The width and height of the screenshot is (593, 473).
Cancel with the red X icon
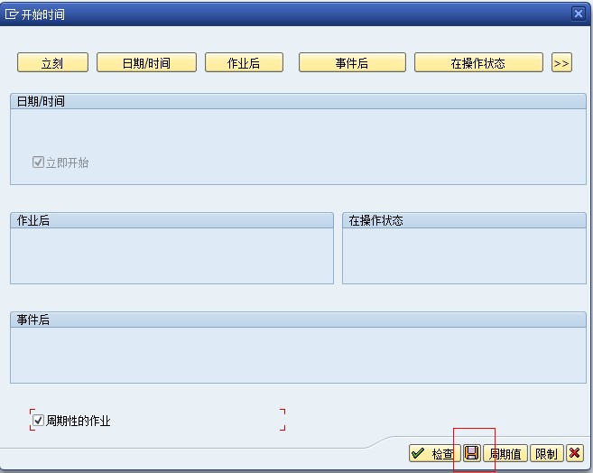[575, 453]
